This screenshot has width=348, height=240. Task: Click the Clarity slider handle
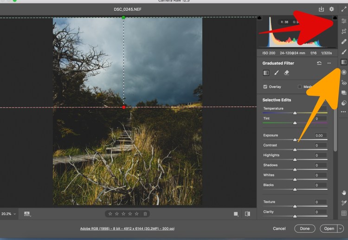tap(295, 216)
